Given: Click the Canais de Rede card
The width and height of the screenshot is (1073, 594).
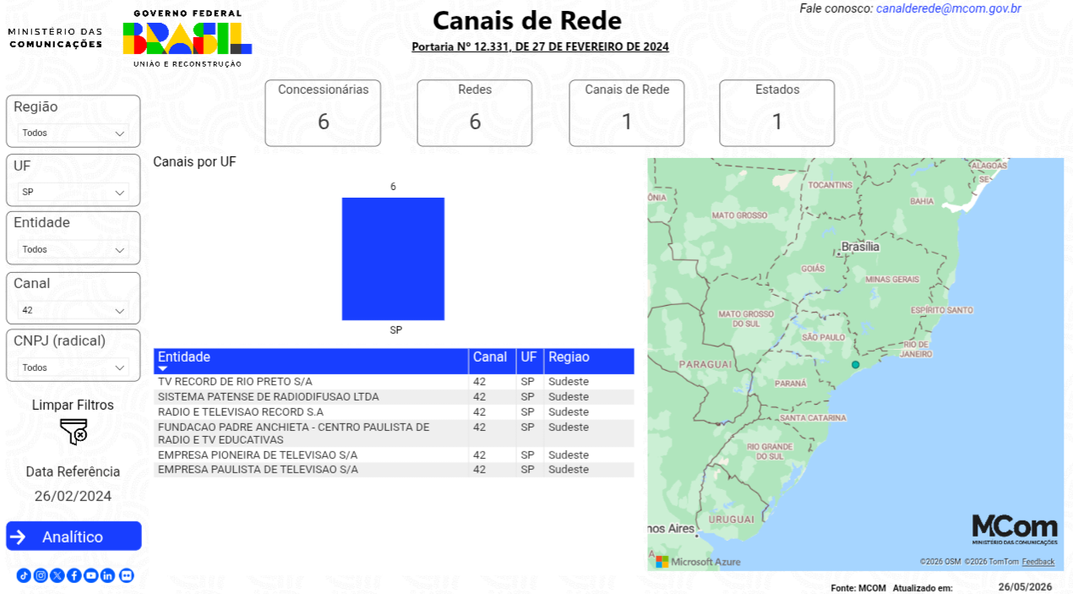Looking at the screenshot, I should pyautogui.click(x=627, y=113).
